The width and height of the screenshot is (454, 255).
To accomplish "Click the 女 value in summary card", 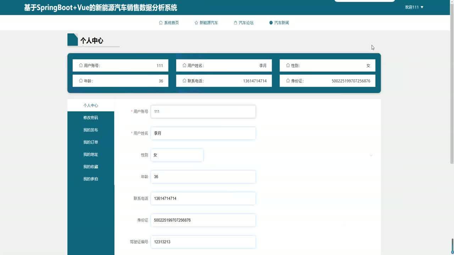I will (368, 66).
